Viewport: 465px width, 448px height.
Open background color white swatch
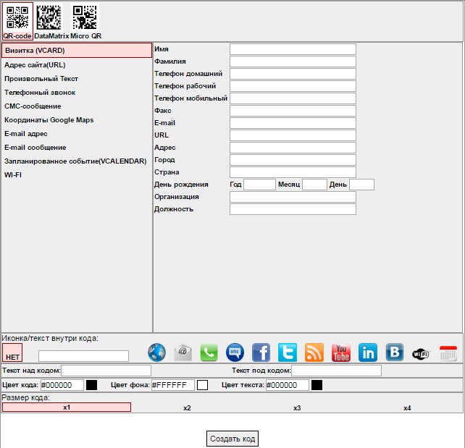[202, 385]
